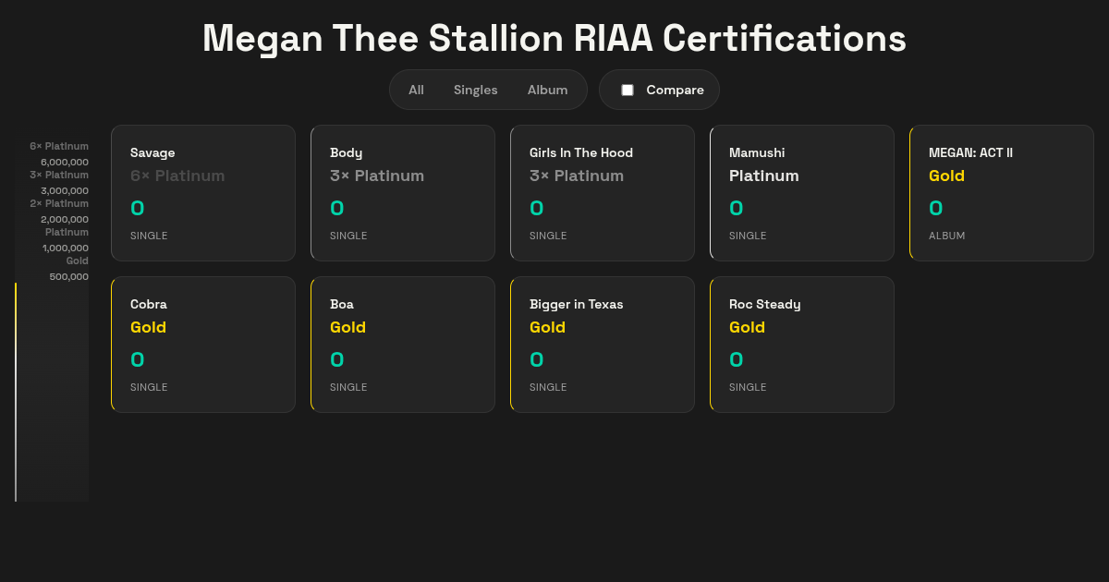Enable the Compare checkbox
Image resolution: width=1109 pixels, height=582 pixels.
point(628,90)
